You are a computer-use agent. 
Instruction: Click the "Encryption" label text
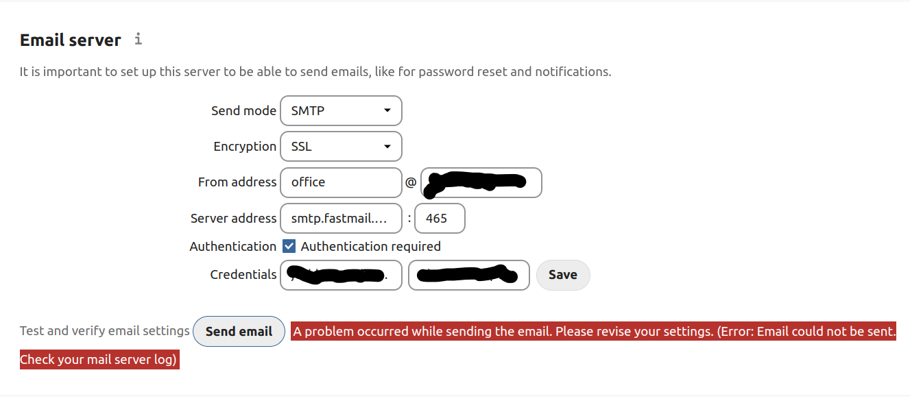click(245, 146)
